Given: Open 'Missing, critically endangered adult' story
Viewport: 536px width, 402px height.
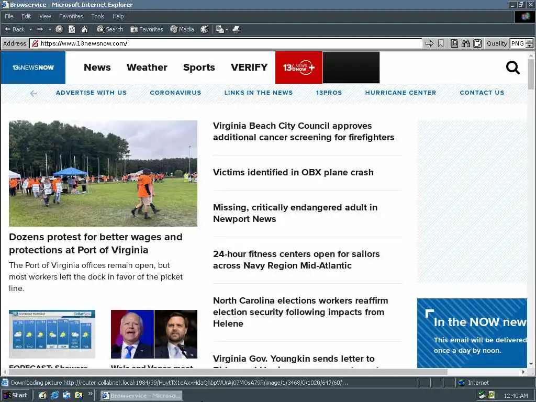Looking at the screenshot, I should (x=295, y=213).
